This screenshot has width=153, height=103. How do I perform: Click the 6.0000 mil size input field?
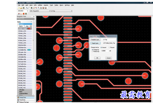tap(105, 51)
